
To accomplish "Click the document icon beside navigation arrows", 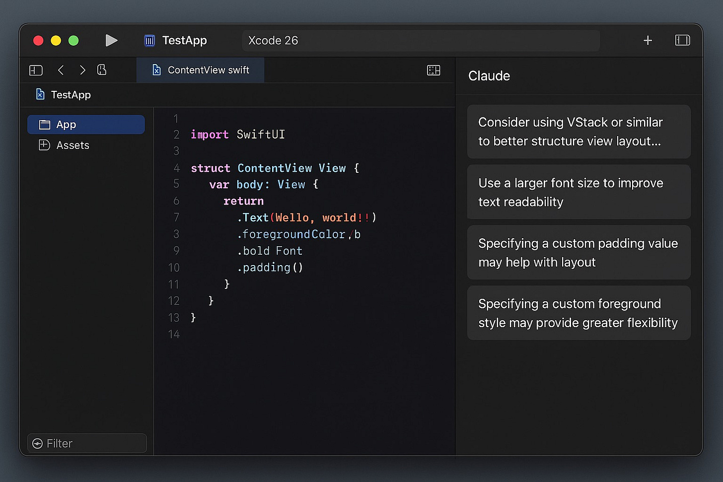I will point(102,70).
